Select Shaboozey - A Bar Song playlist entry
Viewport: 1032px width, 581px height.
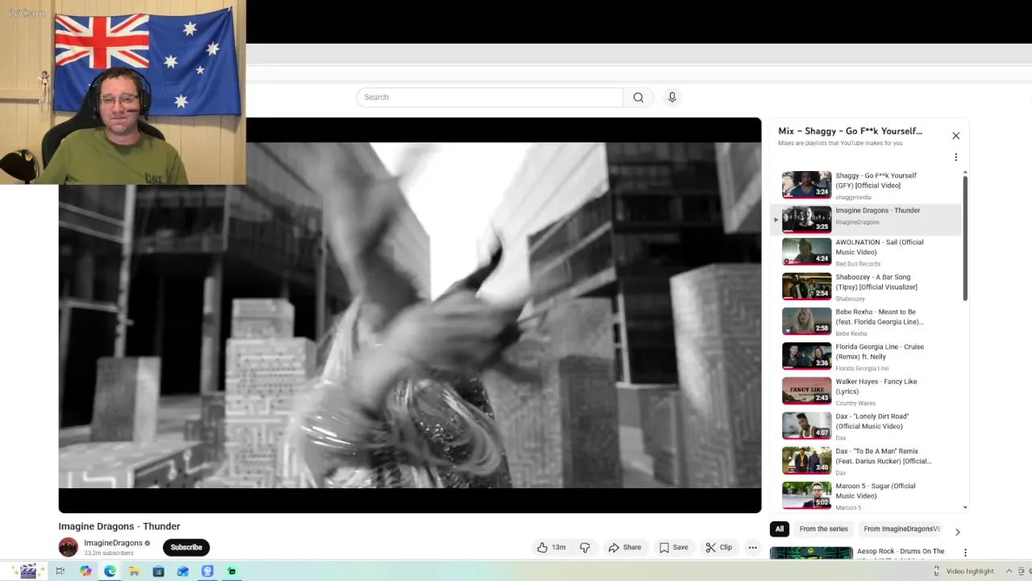(867, 286)
